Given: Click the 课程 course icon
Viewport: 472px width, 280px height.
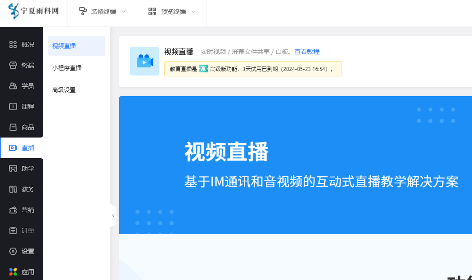Looking at the screenshot, I should point(13,107).
